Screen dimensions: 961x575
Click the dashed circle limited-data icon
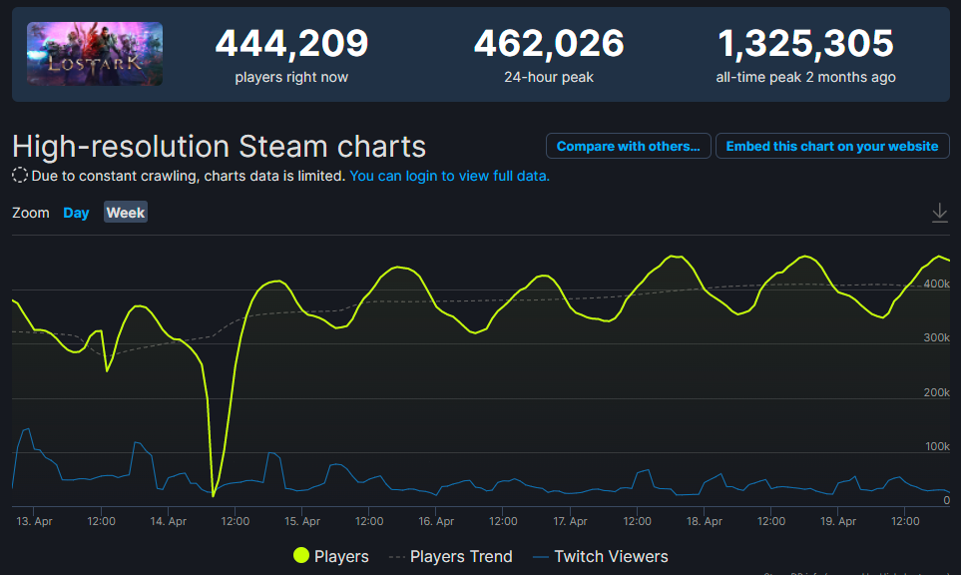pos(20,176)
